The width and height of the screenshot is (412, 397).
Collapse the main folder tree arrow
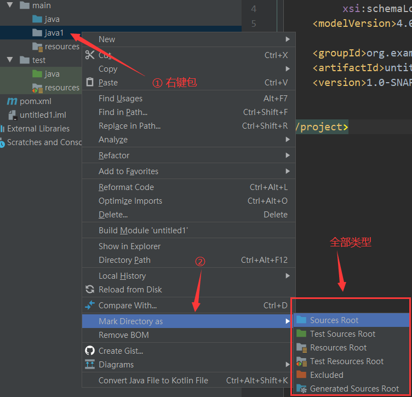pyautogui.click(x=10, y=5)
